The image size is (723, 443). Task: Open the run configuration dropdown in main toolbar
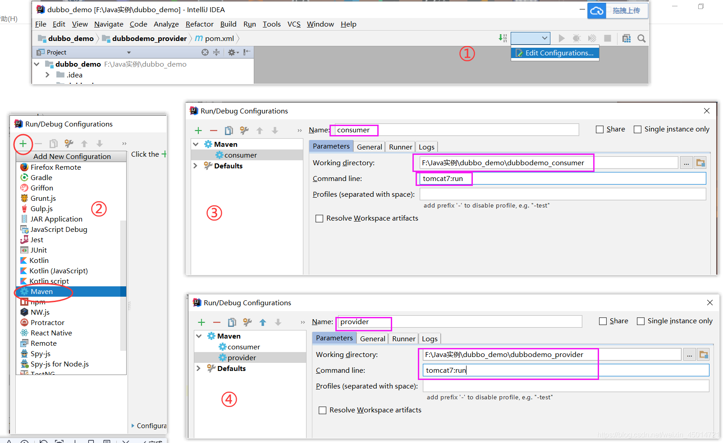[x=531, y=38]
